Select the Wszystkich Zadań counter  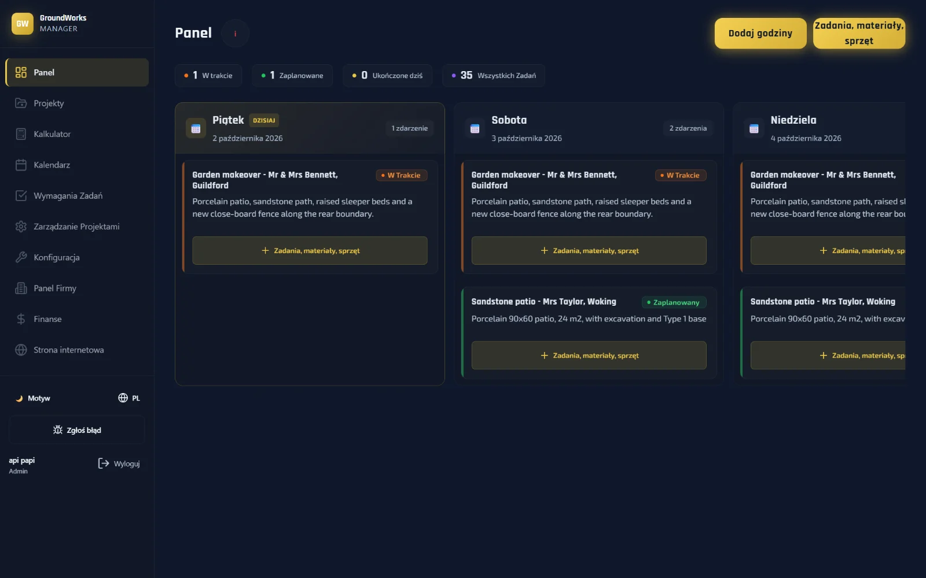point(494,75)
